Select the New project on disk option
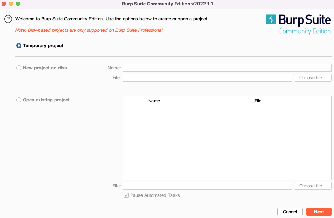The height and width of the screenshot is (218, 334). (x=19, y=68)
